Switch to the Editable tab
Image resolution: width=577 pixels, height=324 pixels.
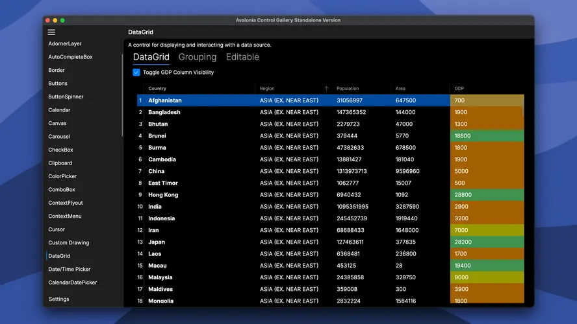click(x=242, y=57)
